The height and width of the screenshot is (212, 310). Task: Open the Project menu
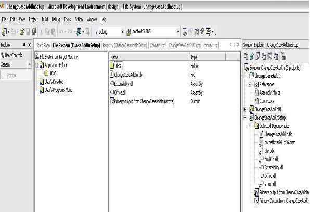click(33, 19)
